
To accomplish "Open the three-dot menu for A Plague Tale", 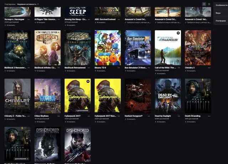I will pyautogui.click(x=58, y=20).
